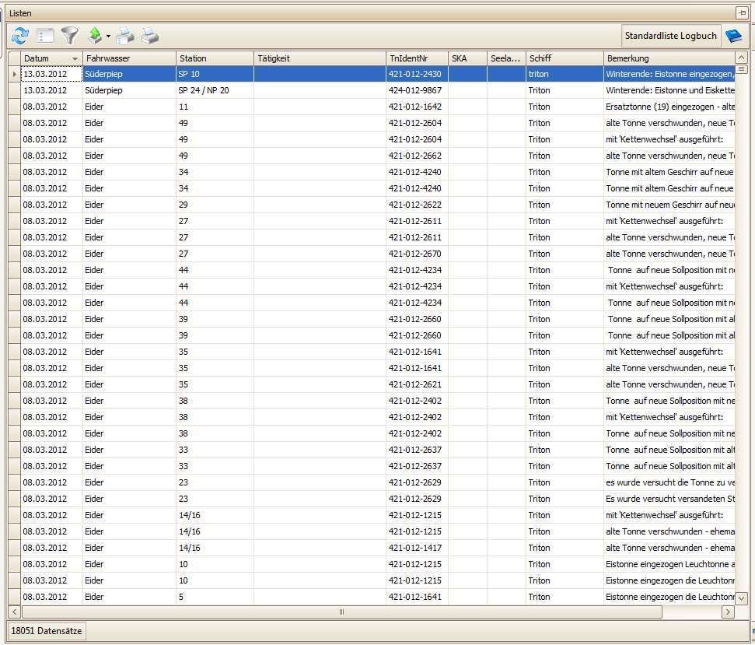Select the cell 'Ersatztonne (19) eingezogen'

click(669, 107)
